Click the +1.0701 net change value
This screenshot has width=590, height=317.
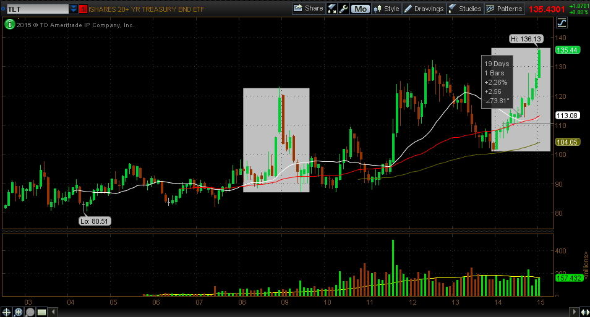[x=579, y=6]
